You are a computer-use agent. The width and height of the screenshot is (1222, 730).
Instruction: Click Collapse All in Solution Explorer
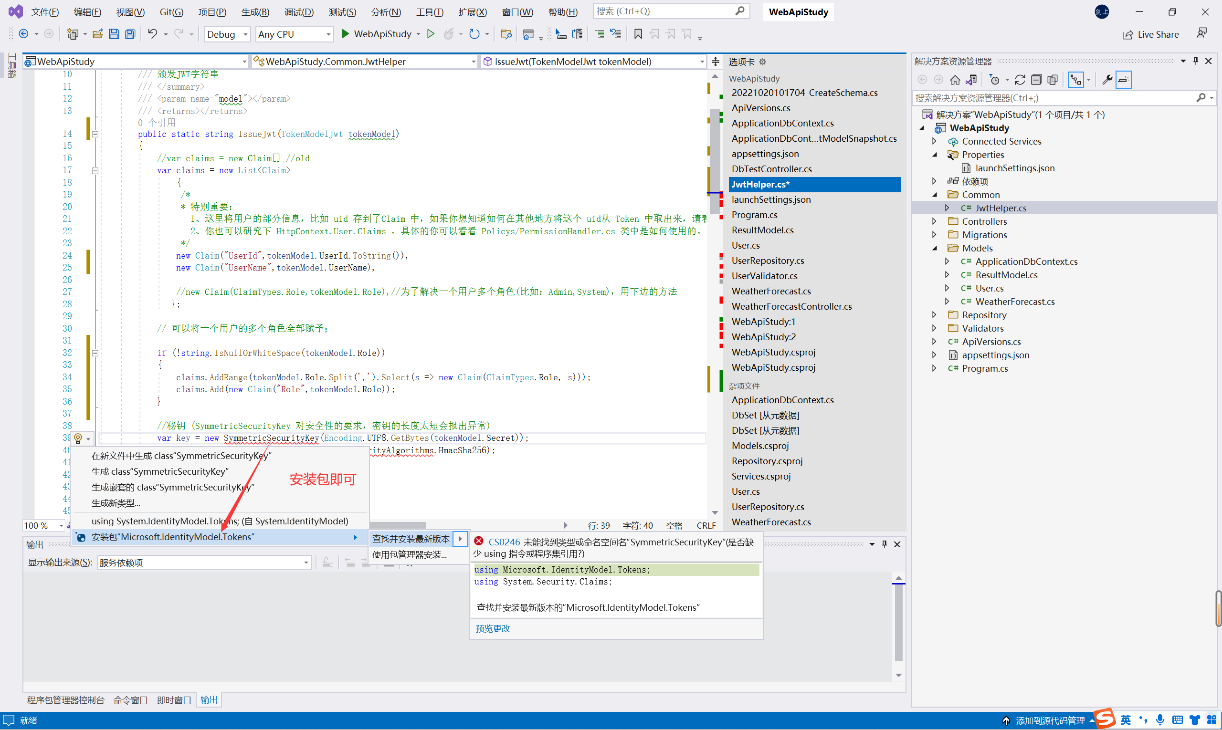[1036, 80]
